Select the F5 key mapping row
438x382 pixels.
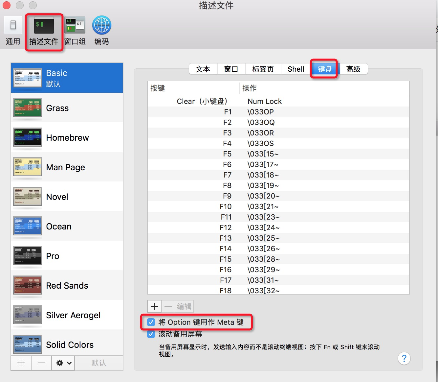click(278, 154)
